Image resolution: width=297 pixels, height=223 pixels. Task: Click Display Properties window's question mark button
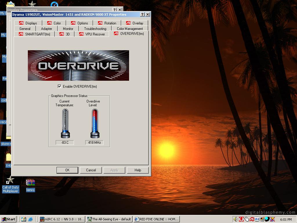(114, 10)
